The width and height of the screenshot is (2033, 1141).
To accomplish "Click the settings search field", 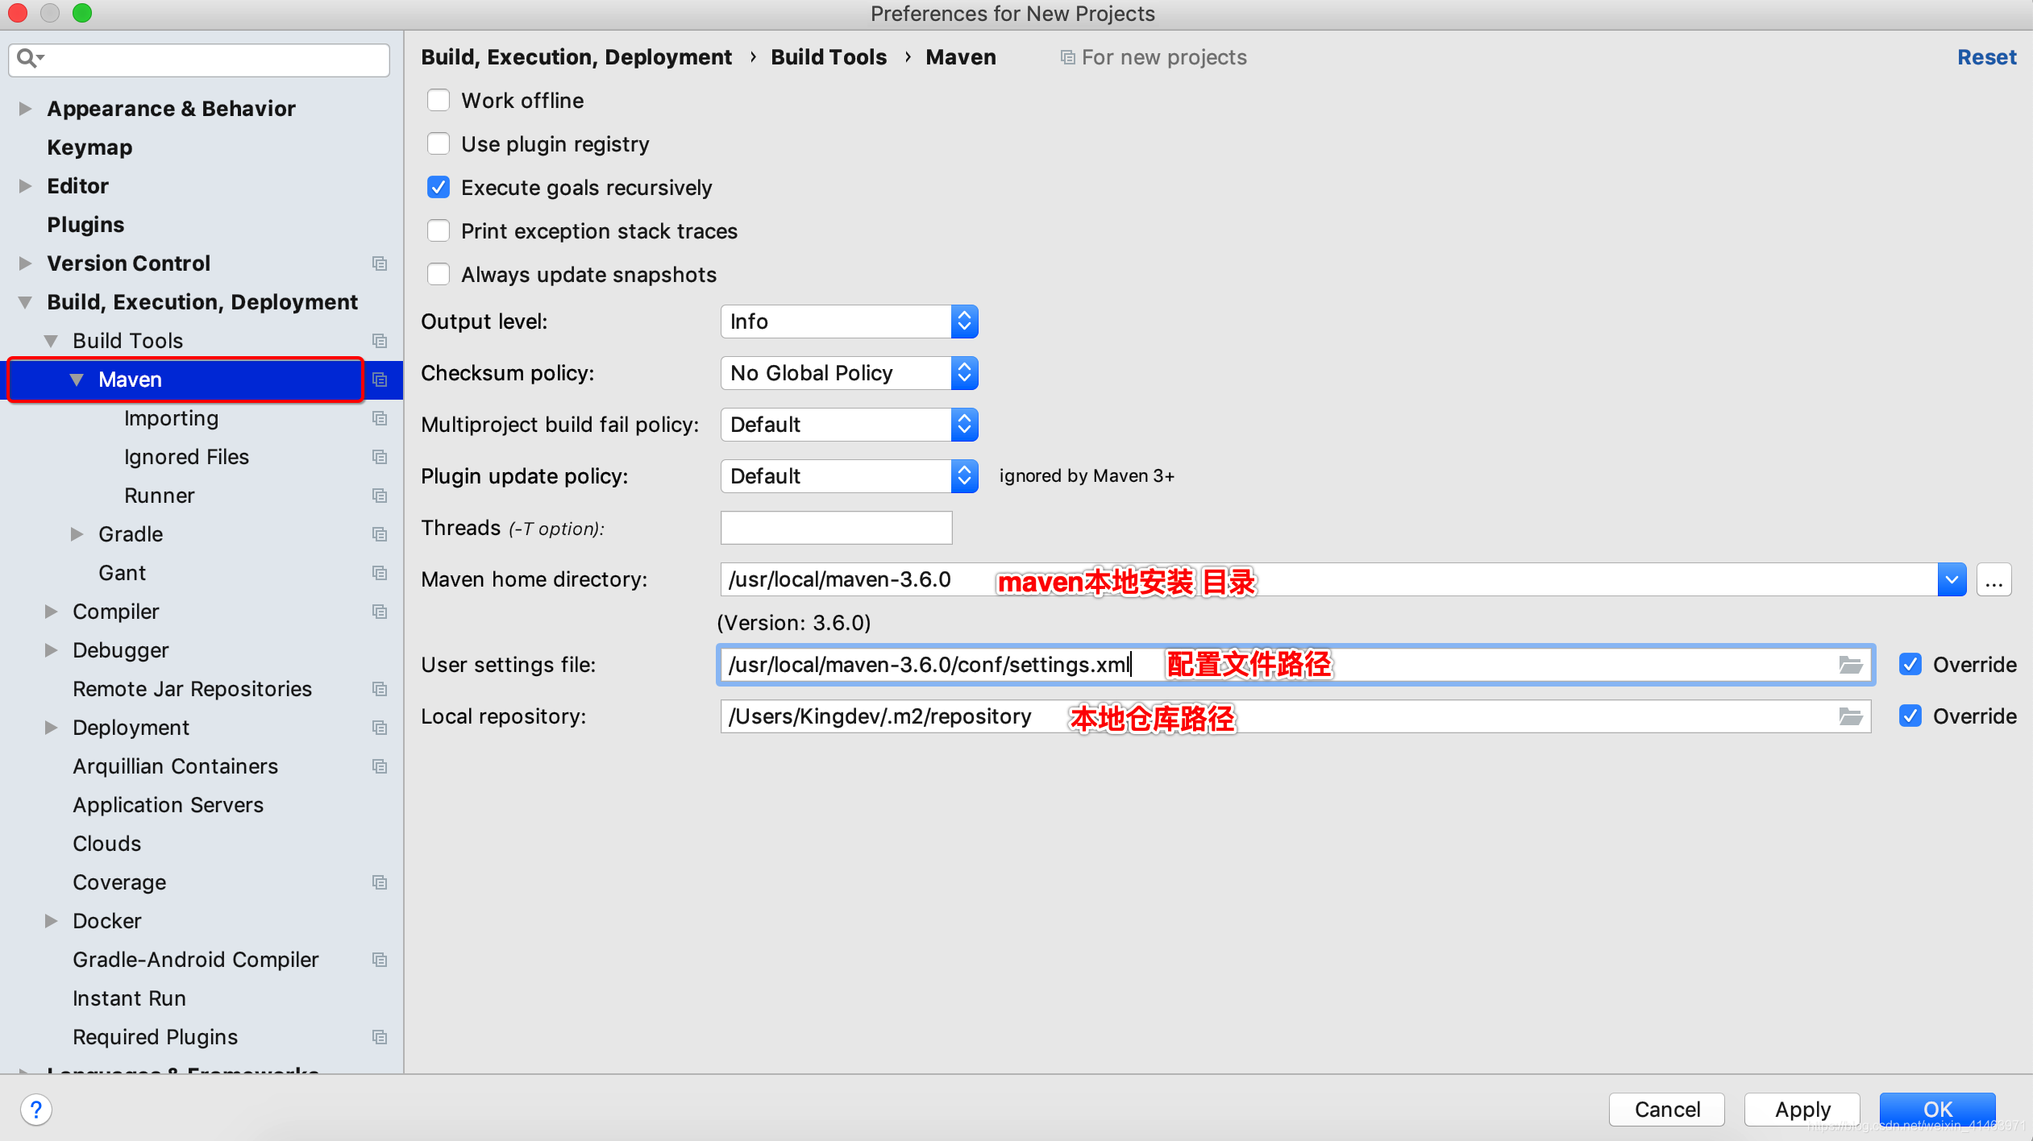I will [x=199, y=60].
